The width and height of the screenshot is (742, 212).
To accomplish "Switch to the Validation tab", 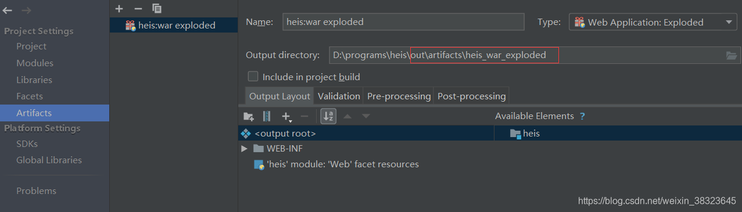I will coord(339,96).
